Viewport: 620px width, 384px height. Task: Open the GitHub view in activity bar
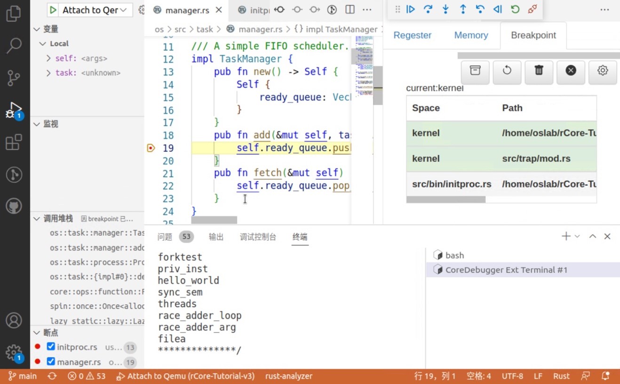(14, 206)
